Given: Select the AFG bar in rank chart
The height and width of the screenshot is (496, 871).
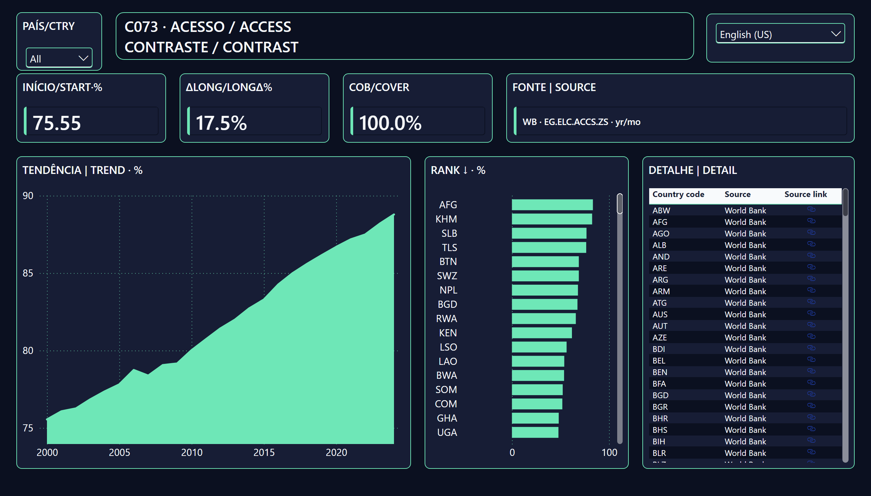Looking at the screenshot, I should pyautogui.click(x=552, y=205).
